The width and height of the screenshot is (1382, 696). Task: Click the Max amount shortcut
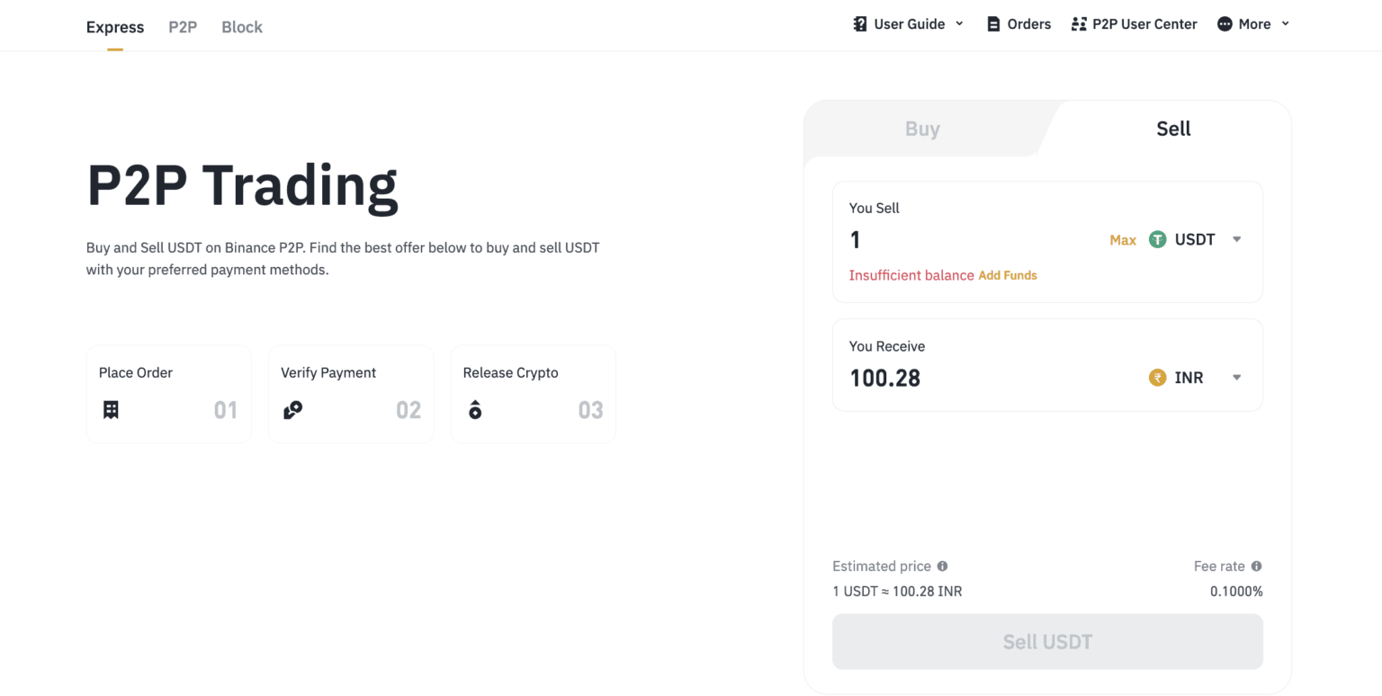1123,240
